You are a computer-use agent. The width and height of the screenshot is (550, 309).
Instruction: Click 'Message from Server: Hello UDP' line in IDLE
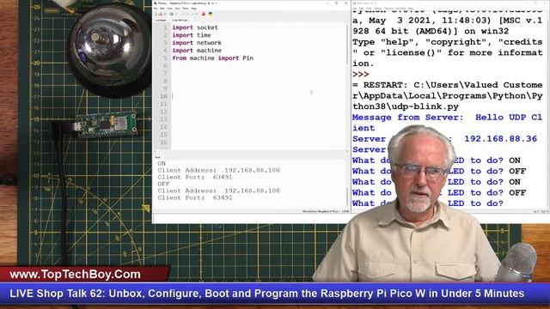click(x=447, y=118)
